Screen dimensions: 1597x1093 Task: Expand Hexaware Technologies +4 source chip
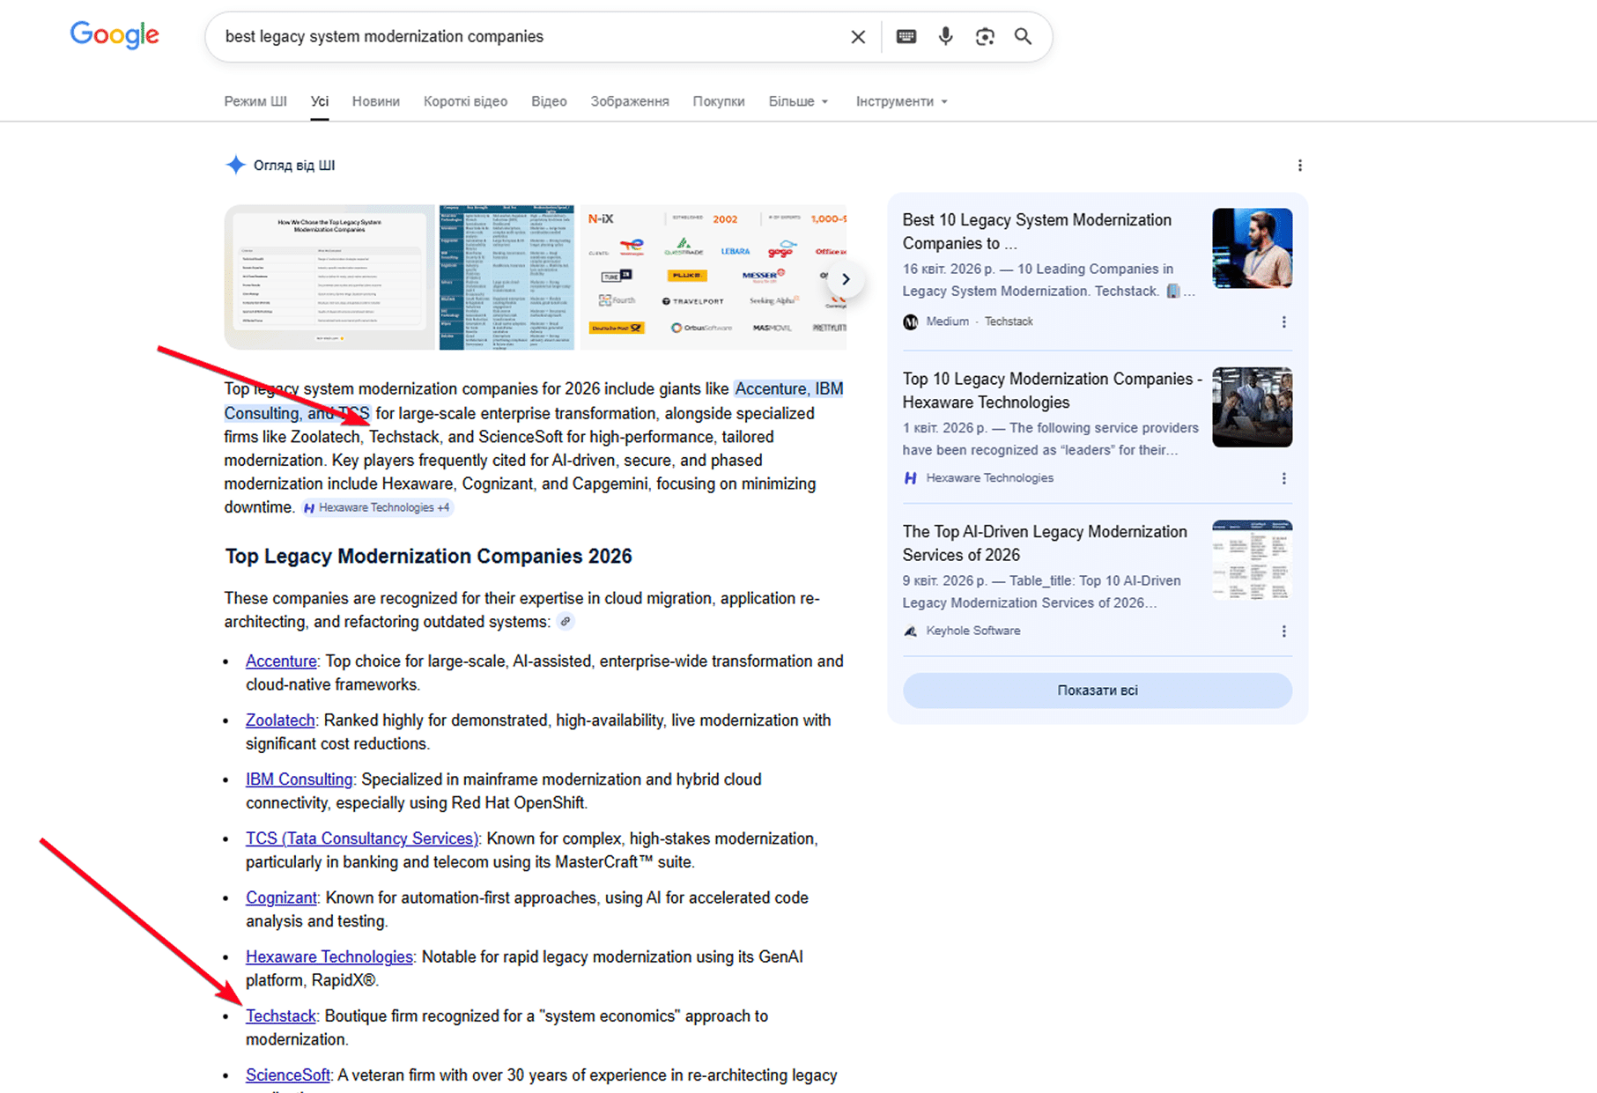click(377, 507)
